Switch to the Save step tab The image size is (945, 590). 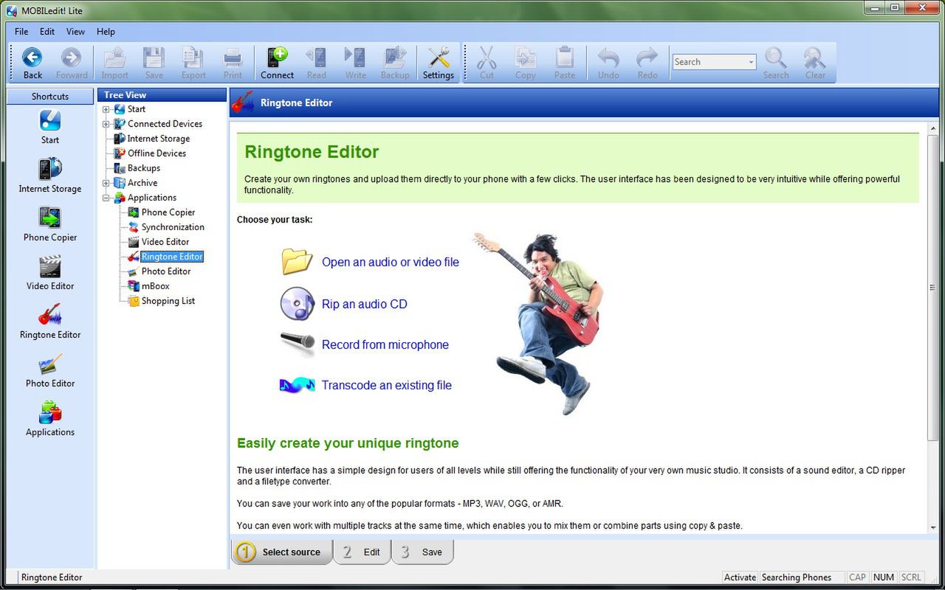click(422, 552)
